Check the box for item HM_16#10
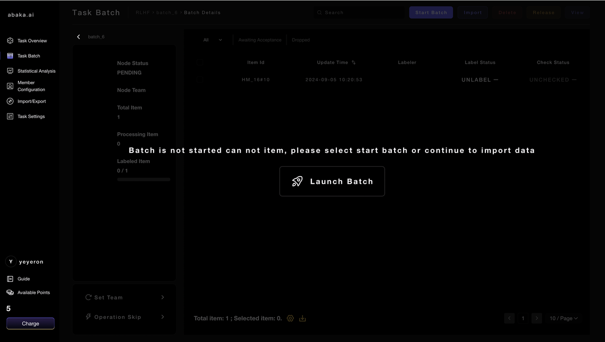This screenshot has height=342, width=605. (x=200, y=80)
